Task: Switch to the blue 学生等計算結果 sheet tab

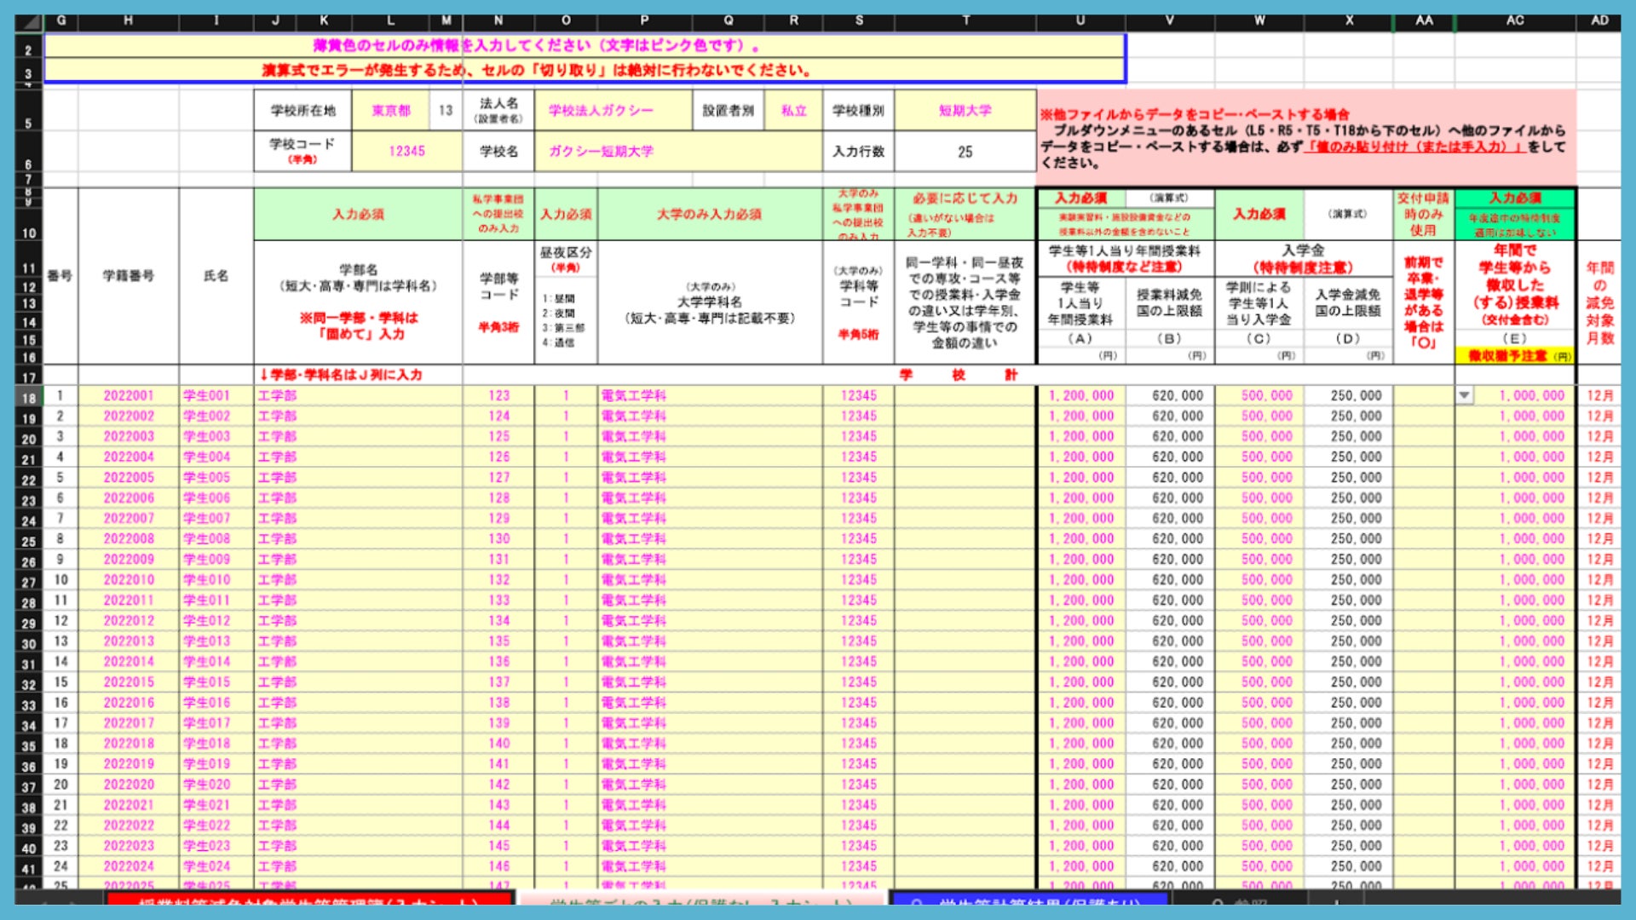Action: coord(1029,900)
